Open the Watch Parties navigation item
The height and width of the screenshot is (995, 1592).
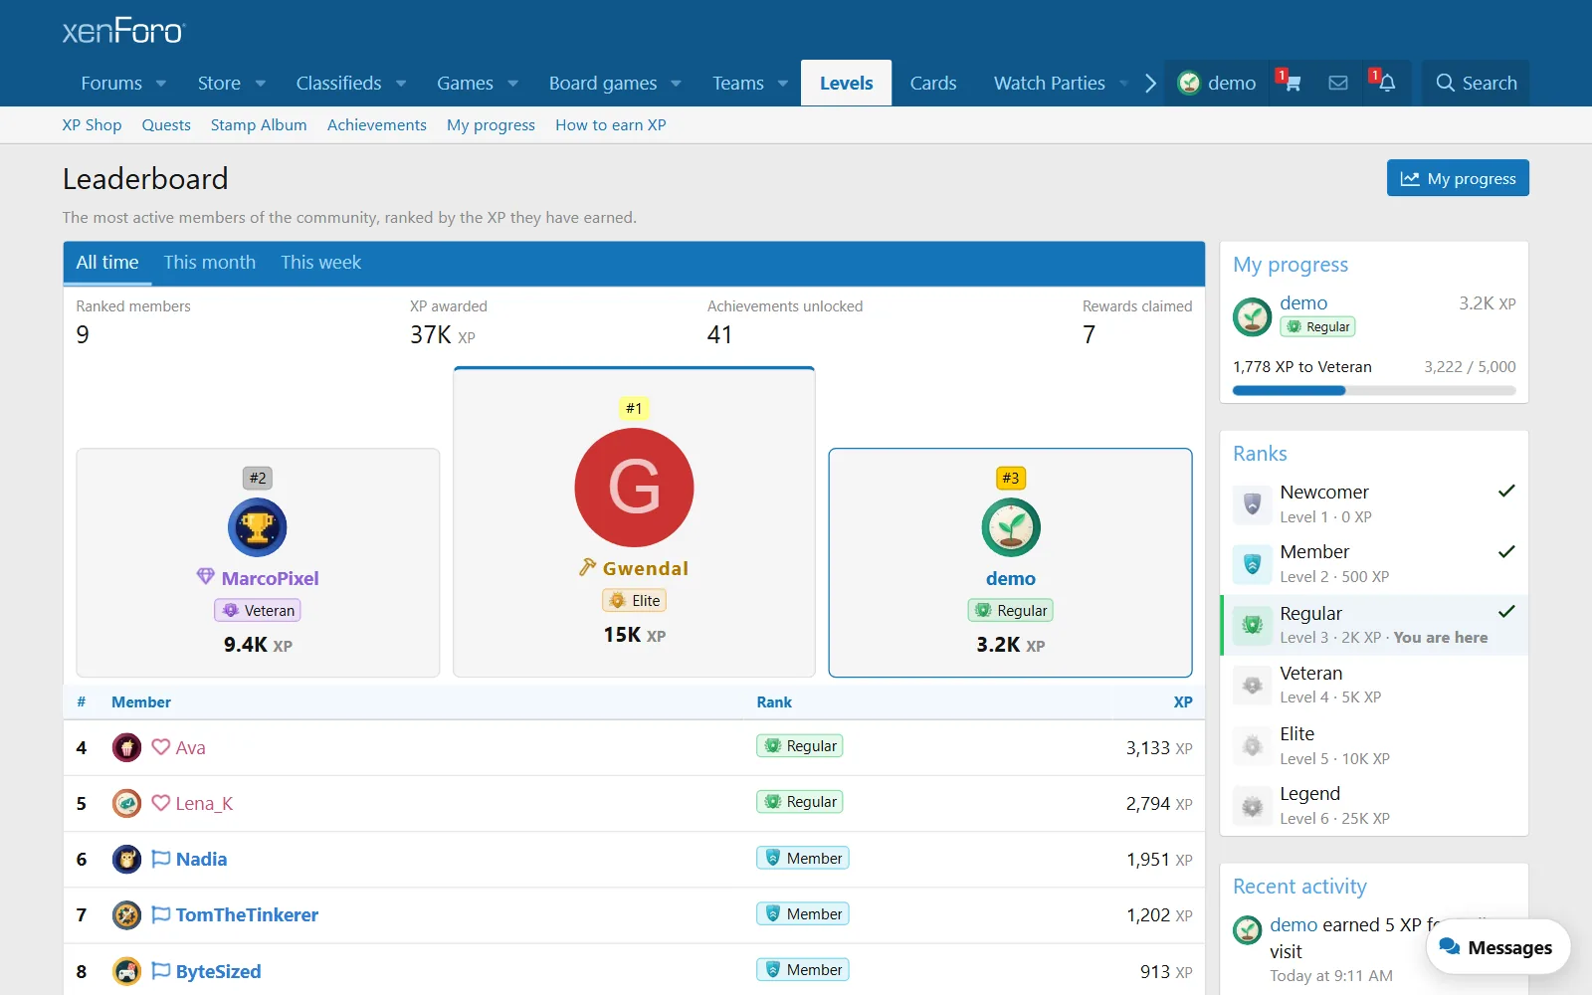coord(1049,84)
